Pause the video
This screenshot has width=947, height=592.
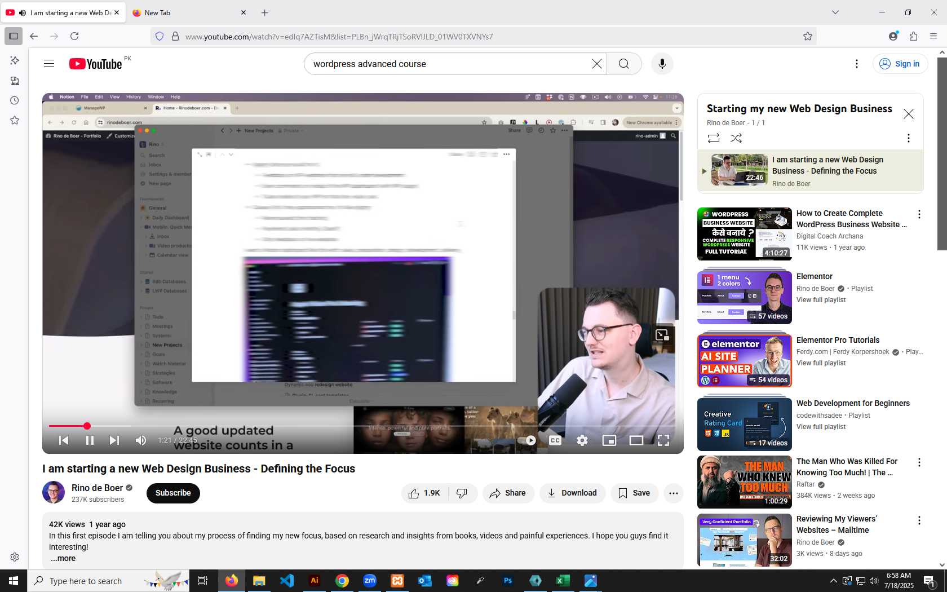tap(90, 440)
